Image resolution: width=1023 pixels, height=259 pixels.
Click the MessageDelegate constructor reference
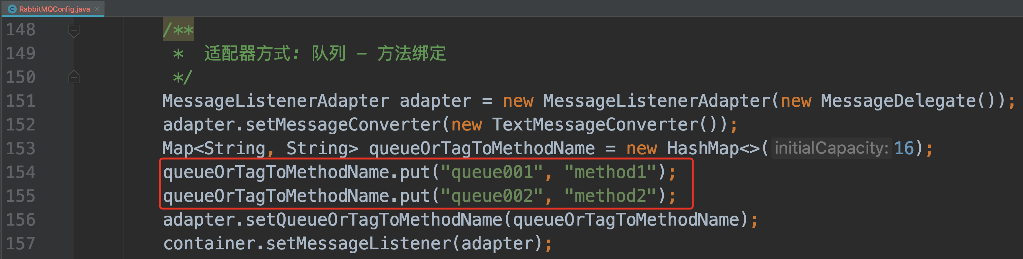tap(898, 101)
